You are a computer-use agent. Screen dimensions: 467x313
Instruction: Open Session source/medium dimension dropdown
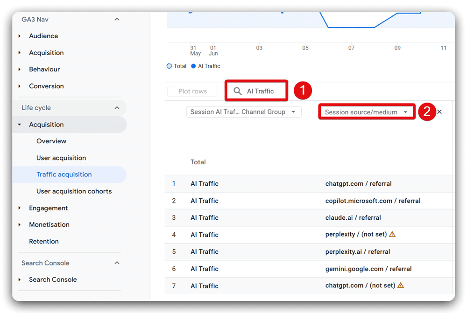366,112
